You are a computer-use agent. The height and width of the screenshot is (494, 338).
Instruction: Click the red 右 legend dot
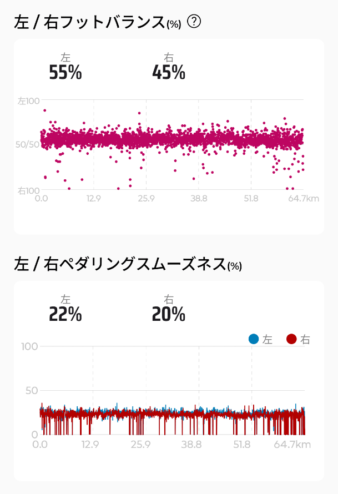291,339
